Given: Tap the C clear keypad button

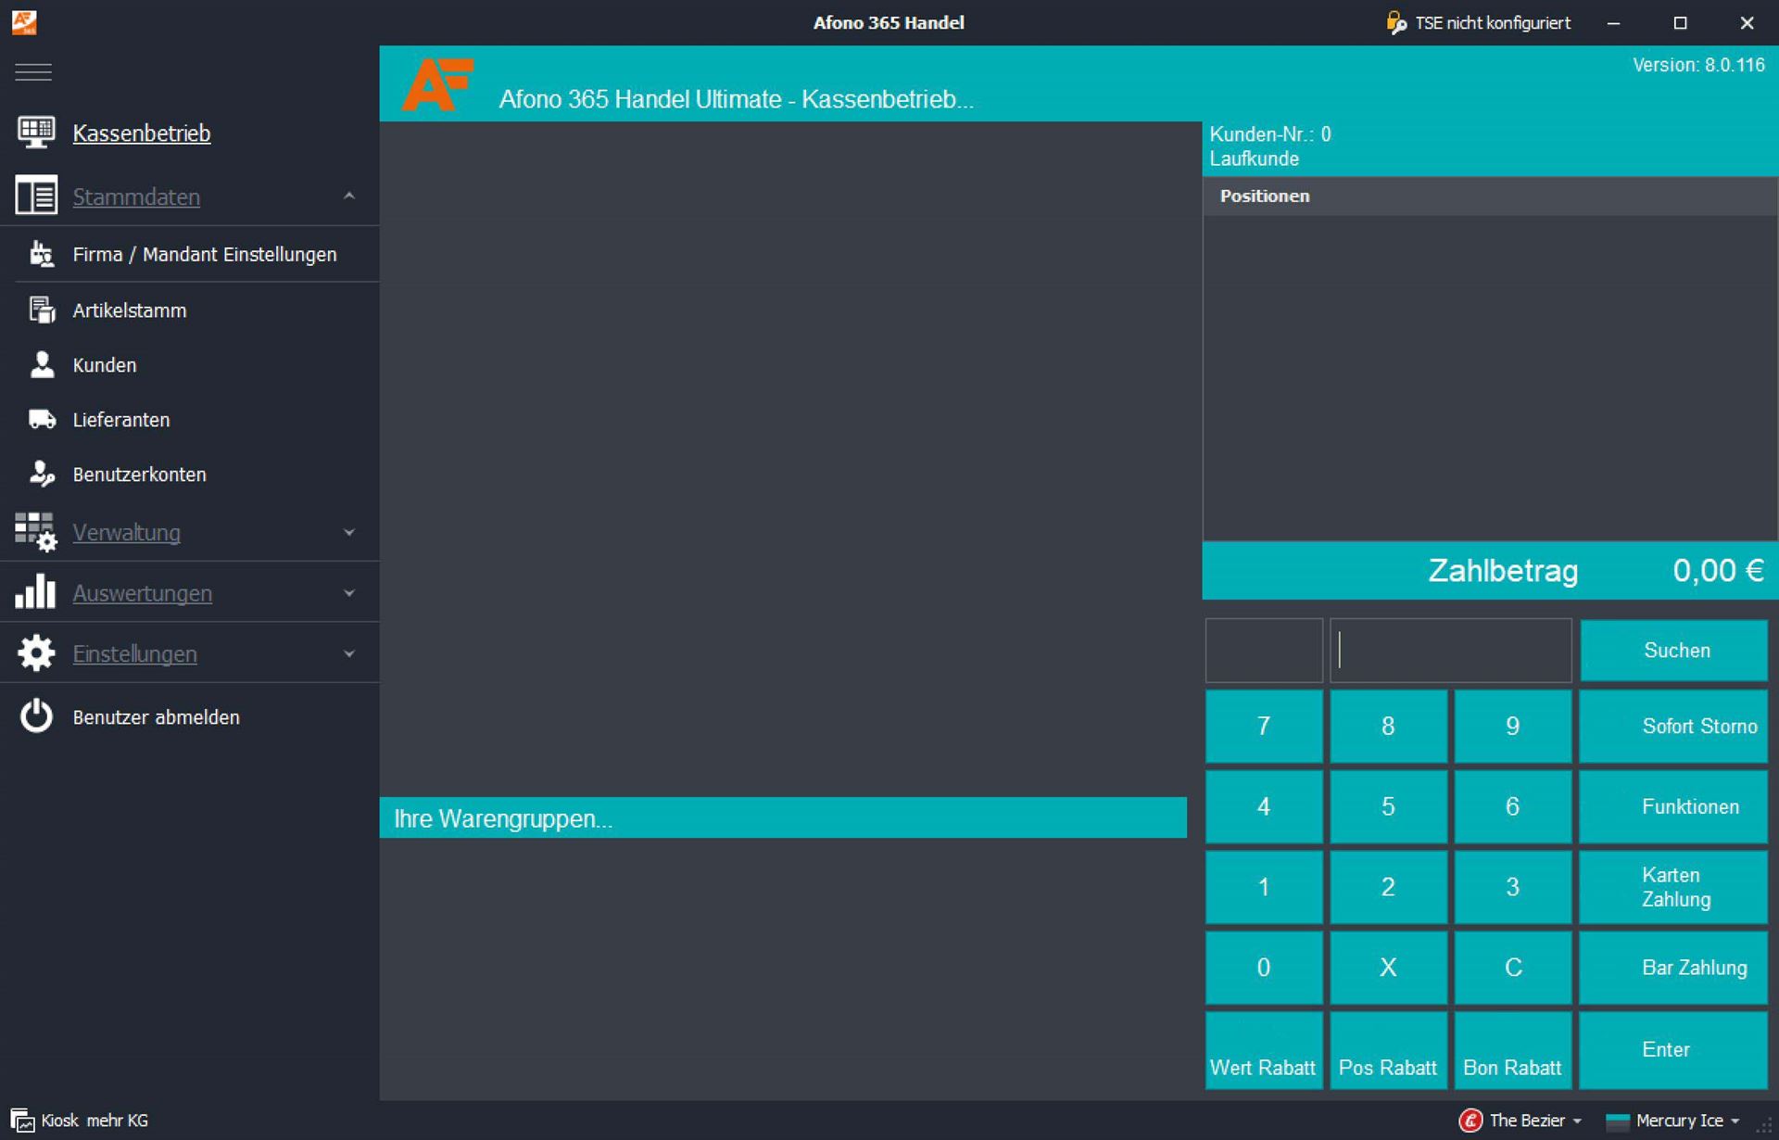Looking at the screenshot, I should (x=1513, y=968).
